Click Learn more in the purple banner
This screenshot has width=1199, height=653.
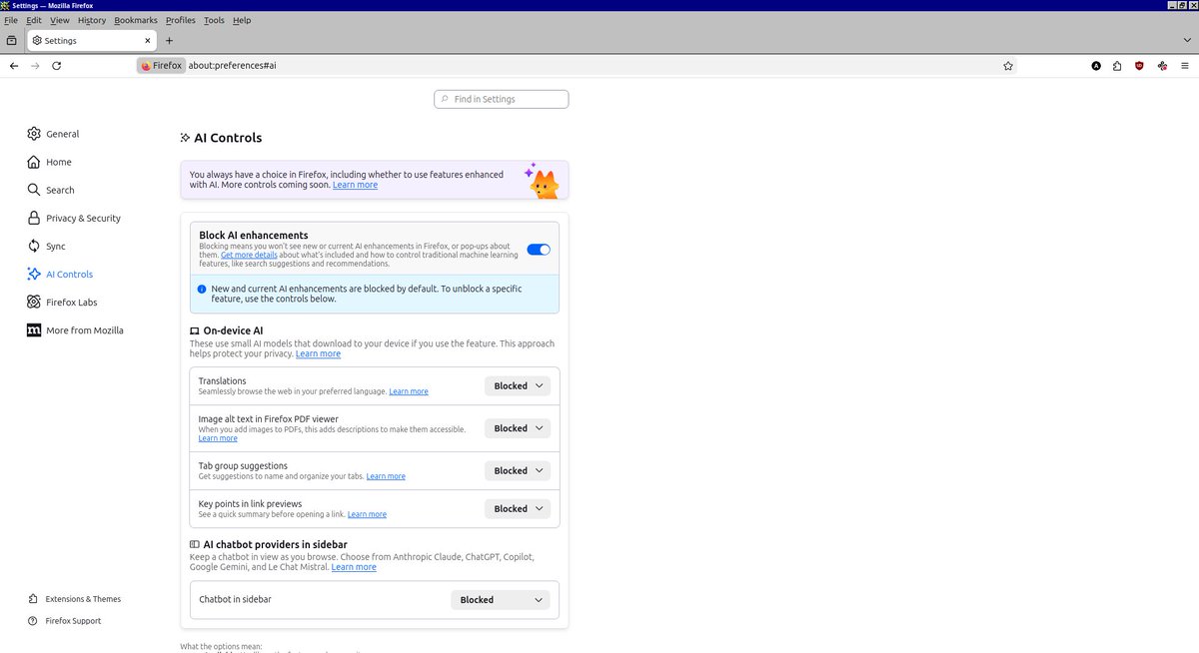coord(355,185)
